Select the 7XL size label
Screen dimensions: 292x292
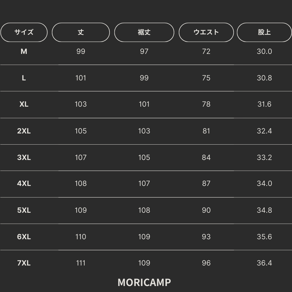point(24,263)
